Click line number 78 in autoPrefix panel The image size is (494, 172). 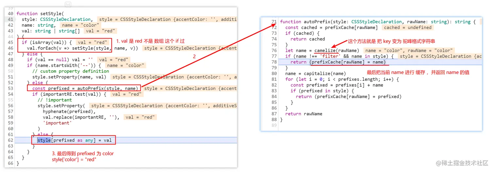point(274,62)
